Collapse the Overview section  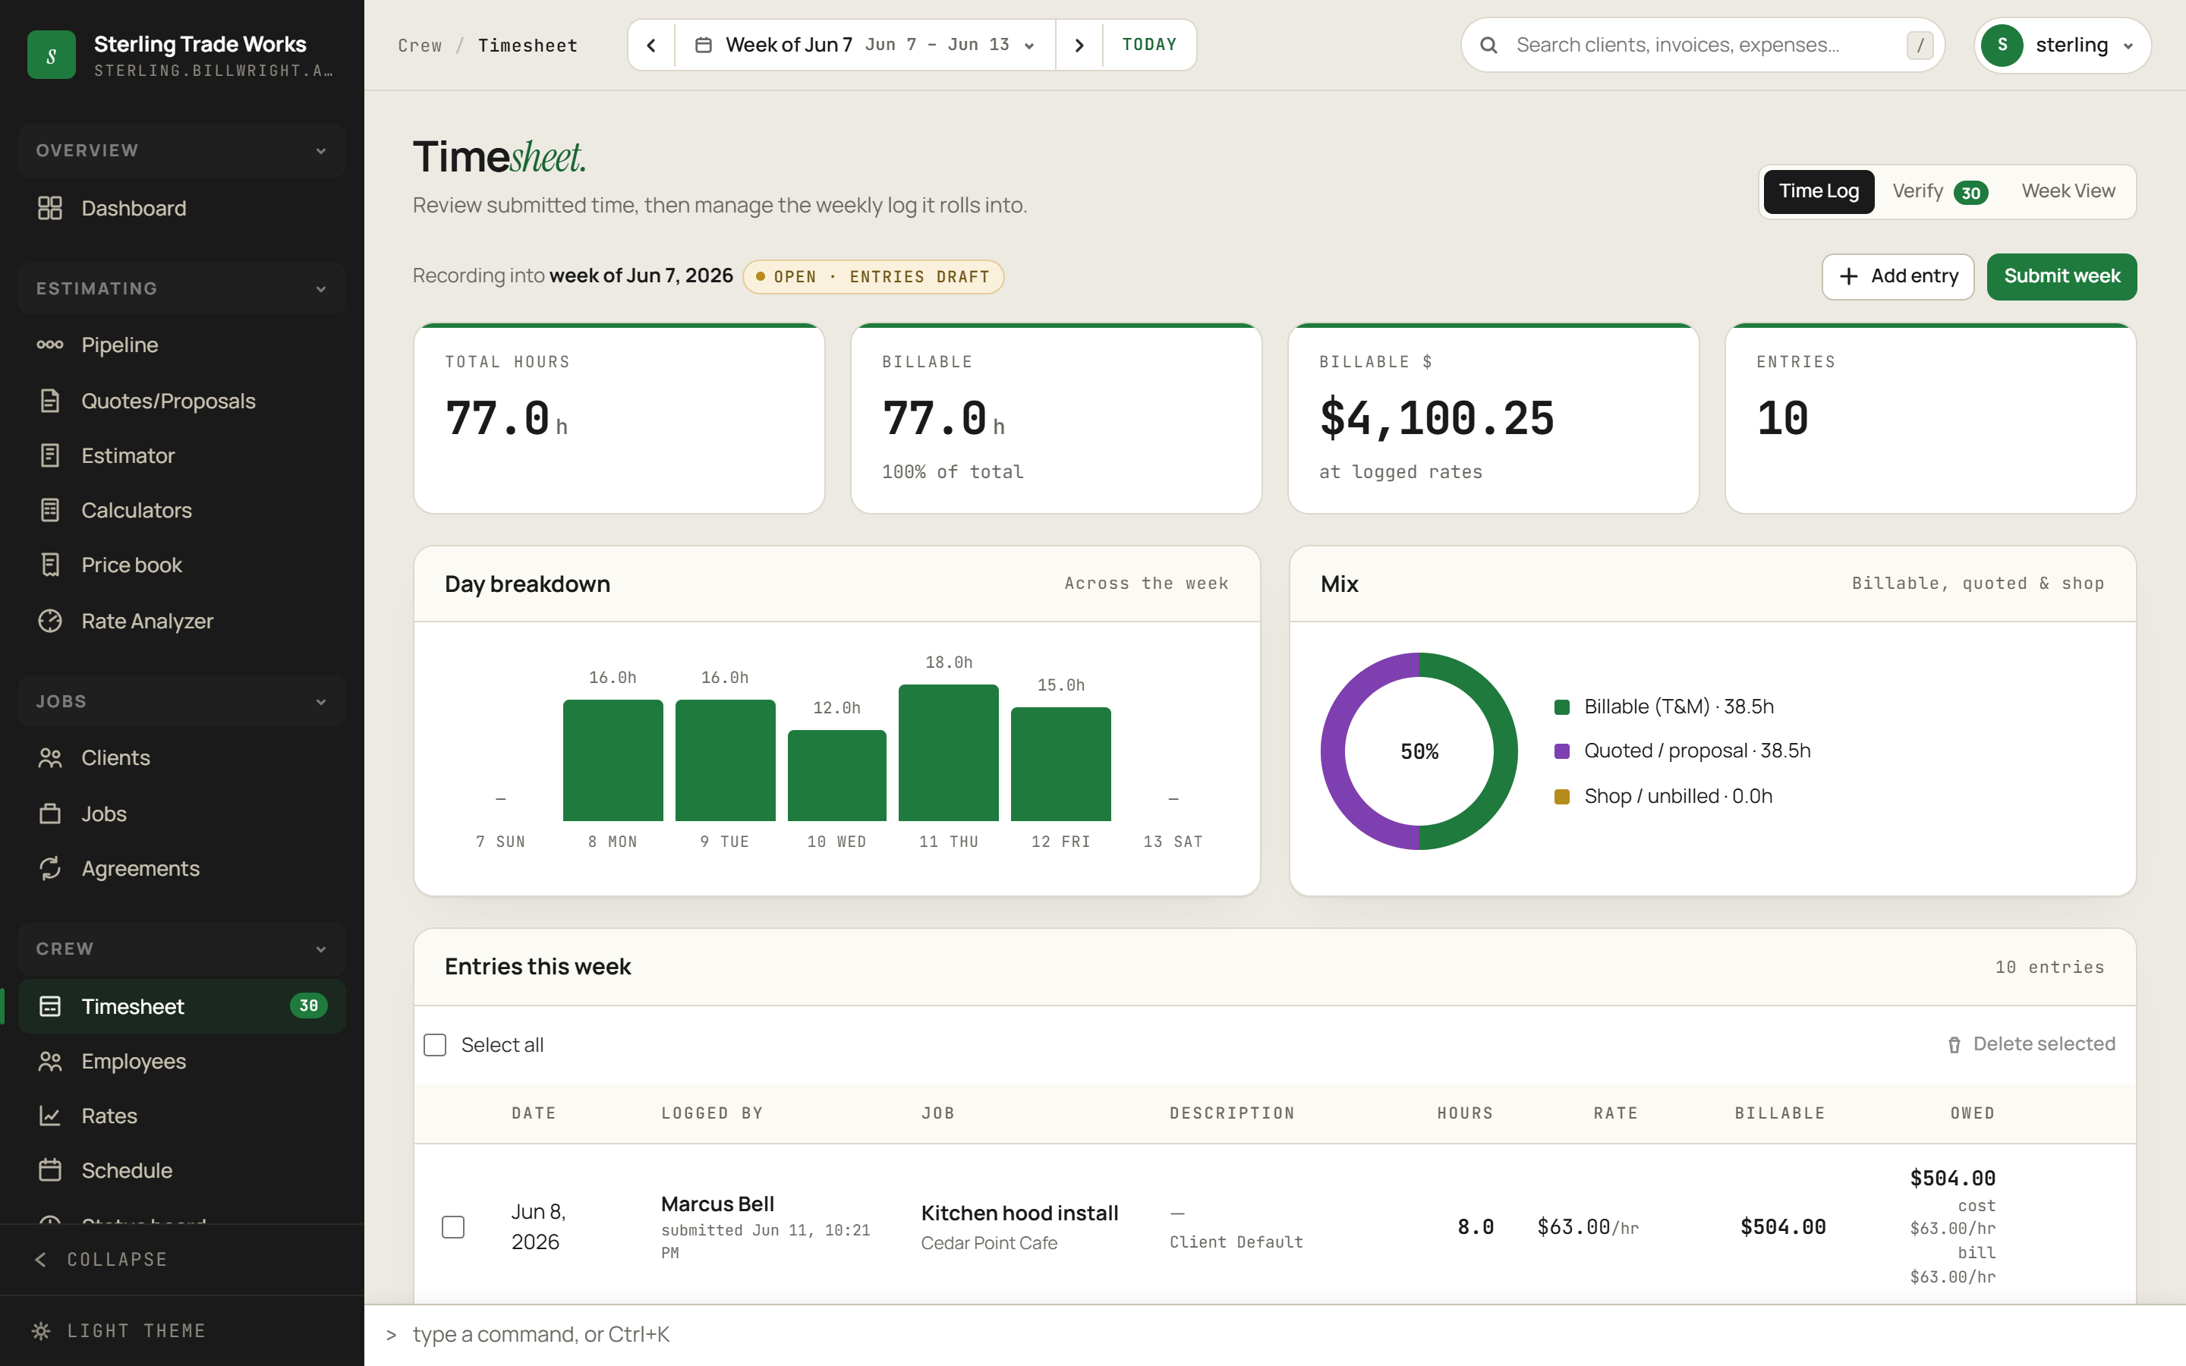pyautogui.click(x=181, y=151)
